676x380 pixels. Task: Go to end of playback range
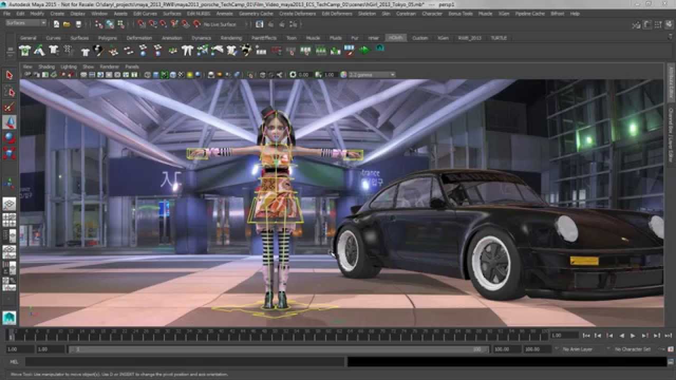[668, 335]
